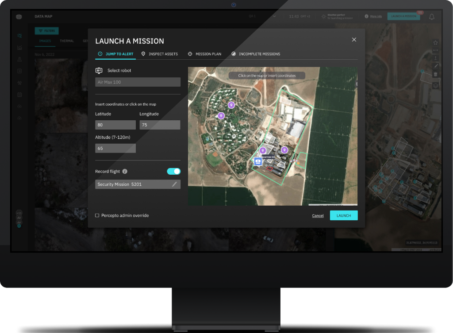Click the info icon beside More info
The image size is (453, 333).
pyautogui.click(x=367, y=16)
